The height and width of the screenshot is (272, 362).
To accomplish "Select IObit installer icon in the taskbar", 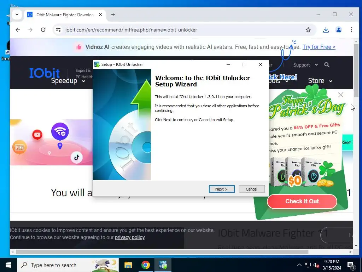I will coord(163,265).
